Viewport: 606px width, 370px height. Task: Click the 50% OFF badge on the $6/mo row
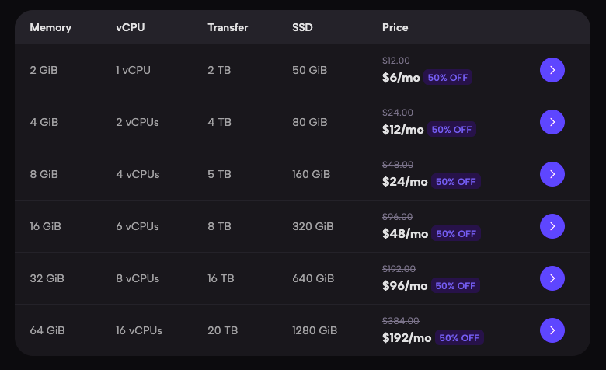coord(448,78)
